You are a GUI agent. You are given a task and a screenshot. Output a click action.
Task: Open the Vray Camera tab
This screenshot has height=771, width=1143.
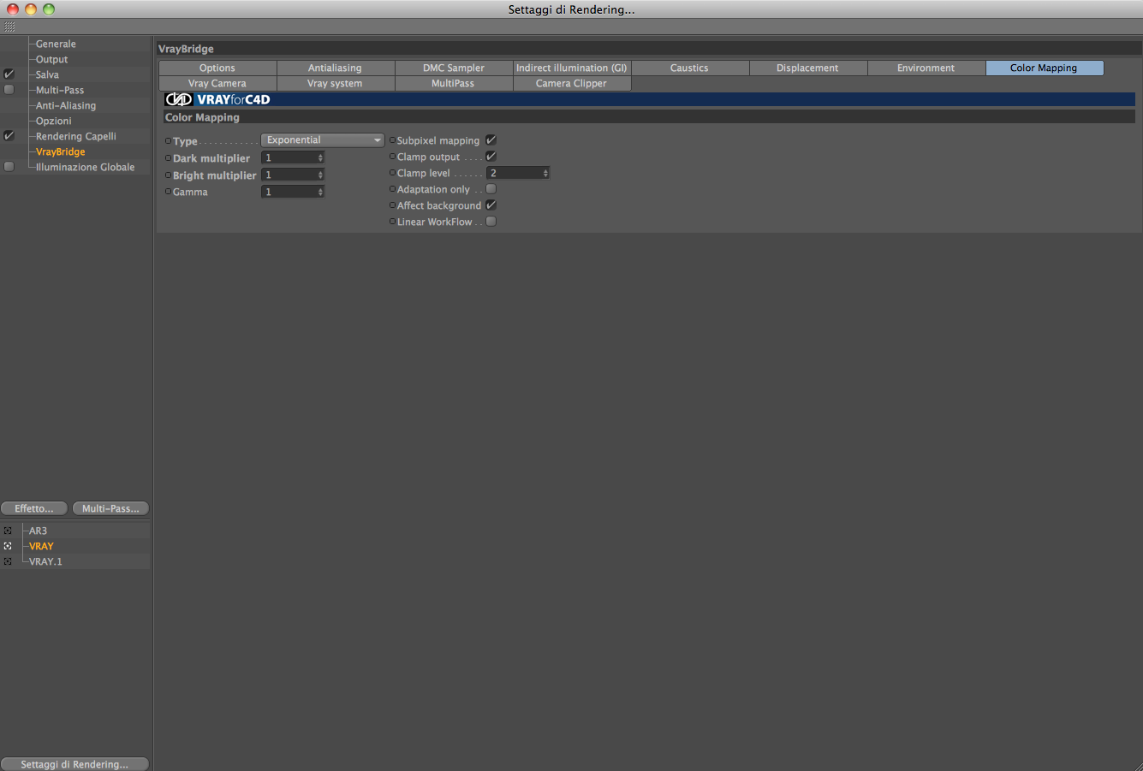pos(217,83)
